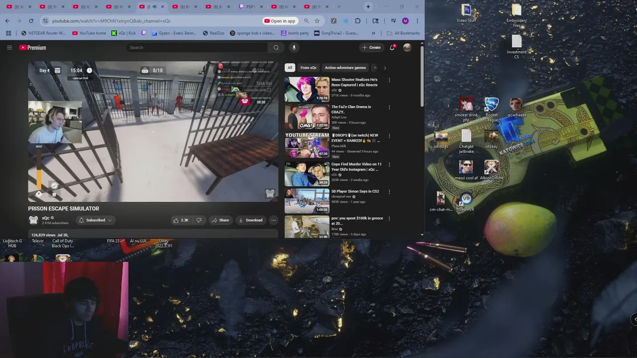Like the video with thumbs-up 2.3K
This screenshot has height=358, width=637.
tap(180, 220)
